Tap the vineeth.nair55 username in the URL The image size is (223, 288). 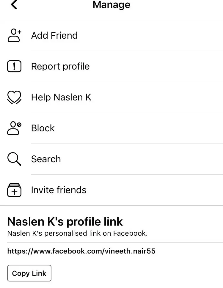click(130, 251)
